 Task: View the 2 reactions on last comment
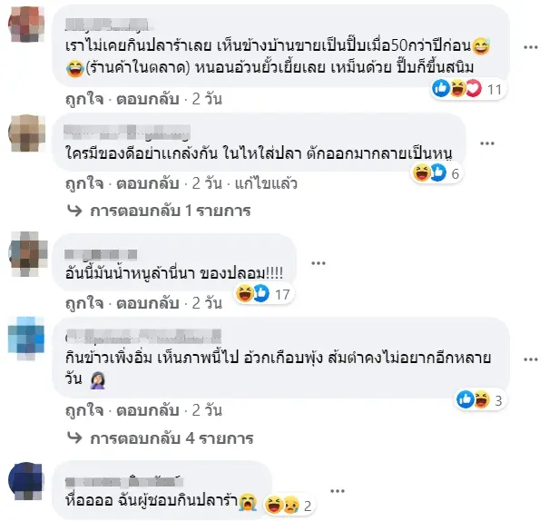pos(289,506)
